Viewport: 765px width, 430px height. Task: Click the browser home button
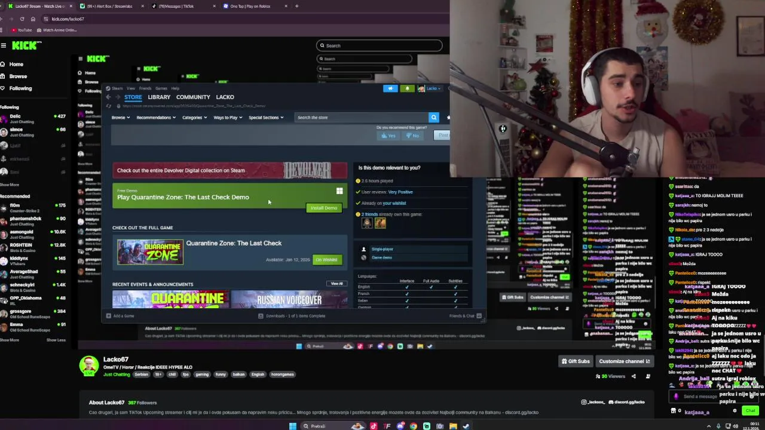33,19
